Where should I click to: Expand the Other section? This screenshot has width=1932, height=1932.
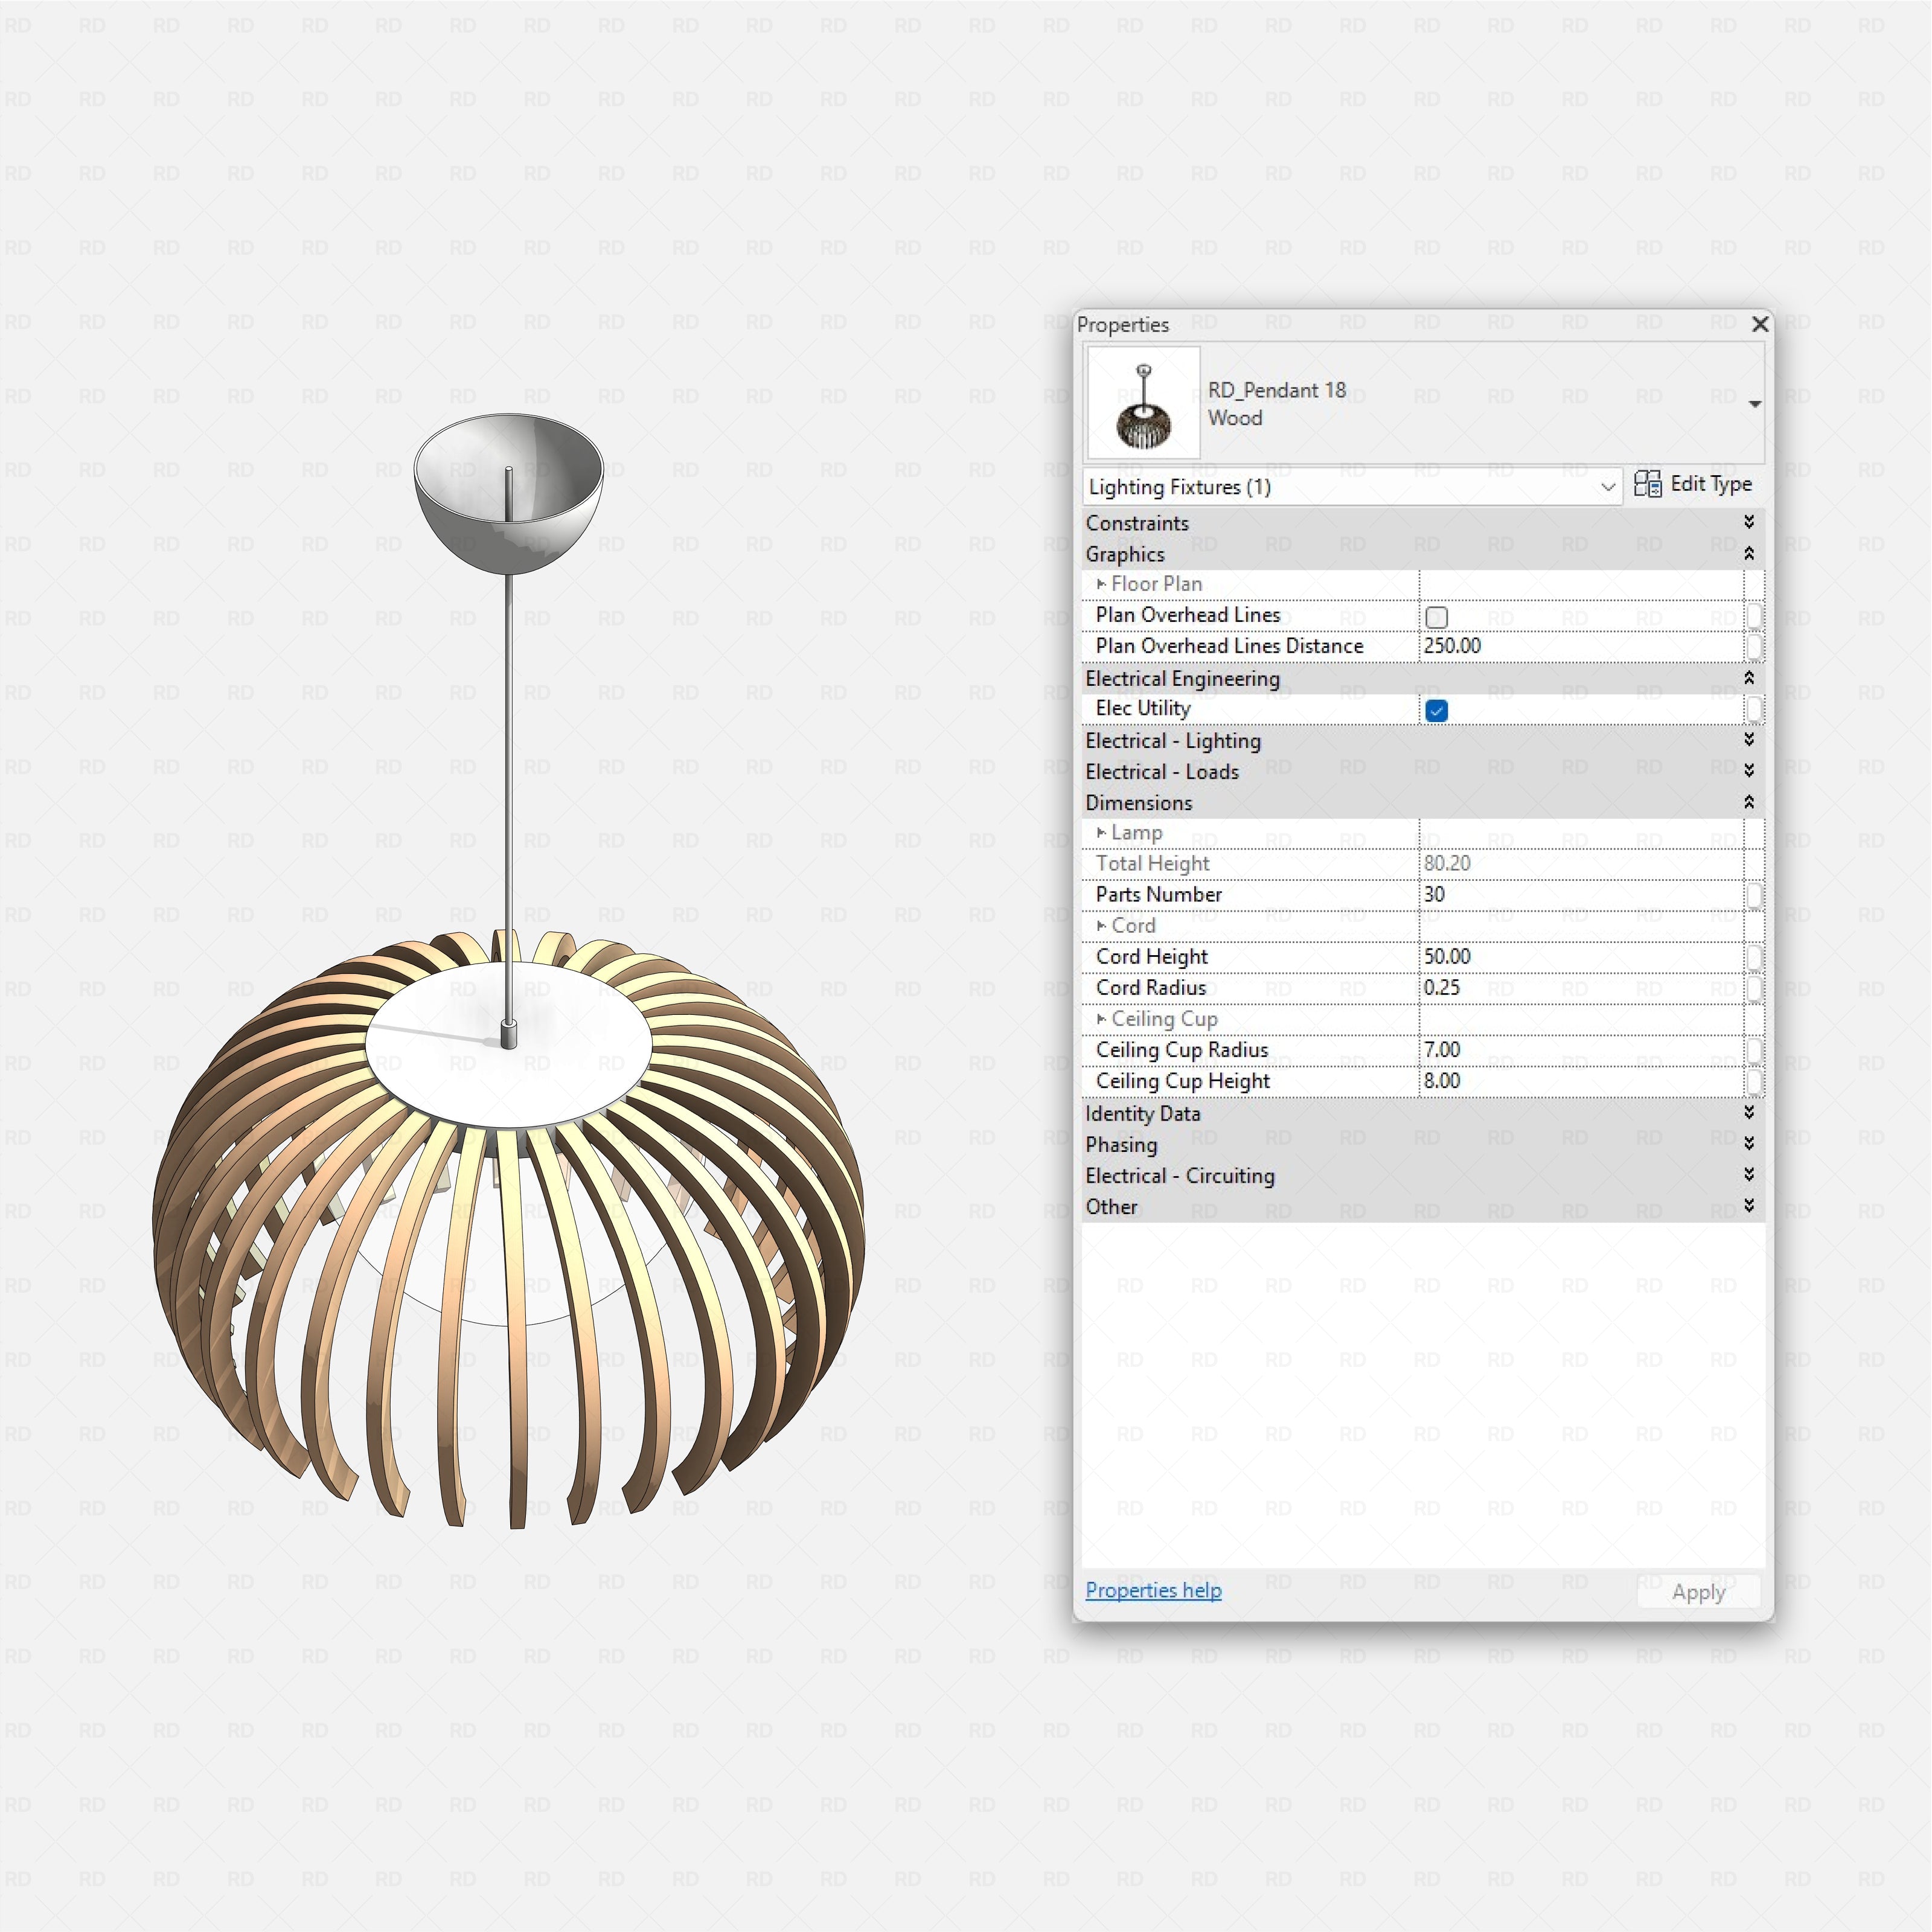[1749, 1205]
